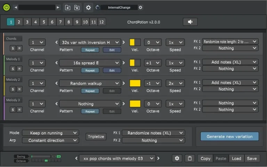Screen dimensions: 267x167
Task: Click the Edit button for Chords pattern
Action: coord(112,50)
